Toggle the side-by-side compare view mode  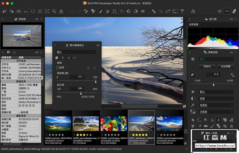[40, 11]
